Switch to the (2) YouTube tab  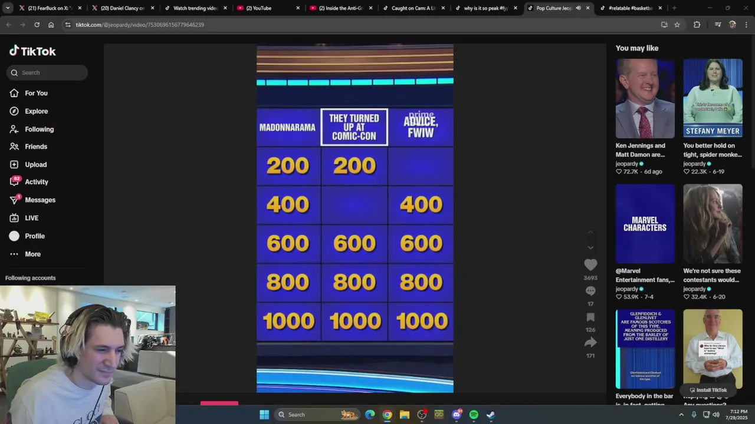tap(268, 8)
